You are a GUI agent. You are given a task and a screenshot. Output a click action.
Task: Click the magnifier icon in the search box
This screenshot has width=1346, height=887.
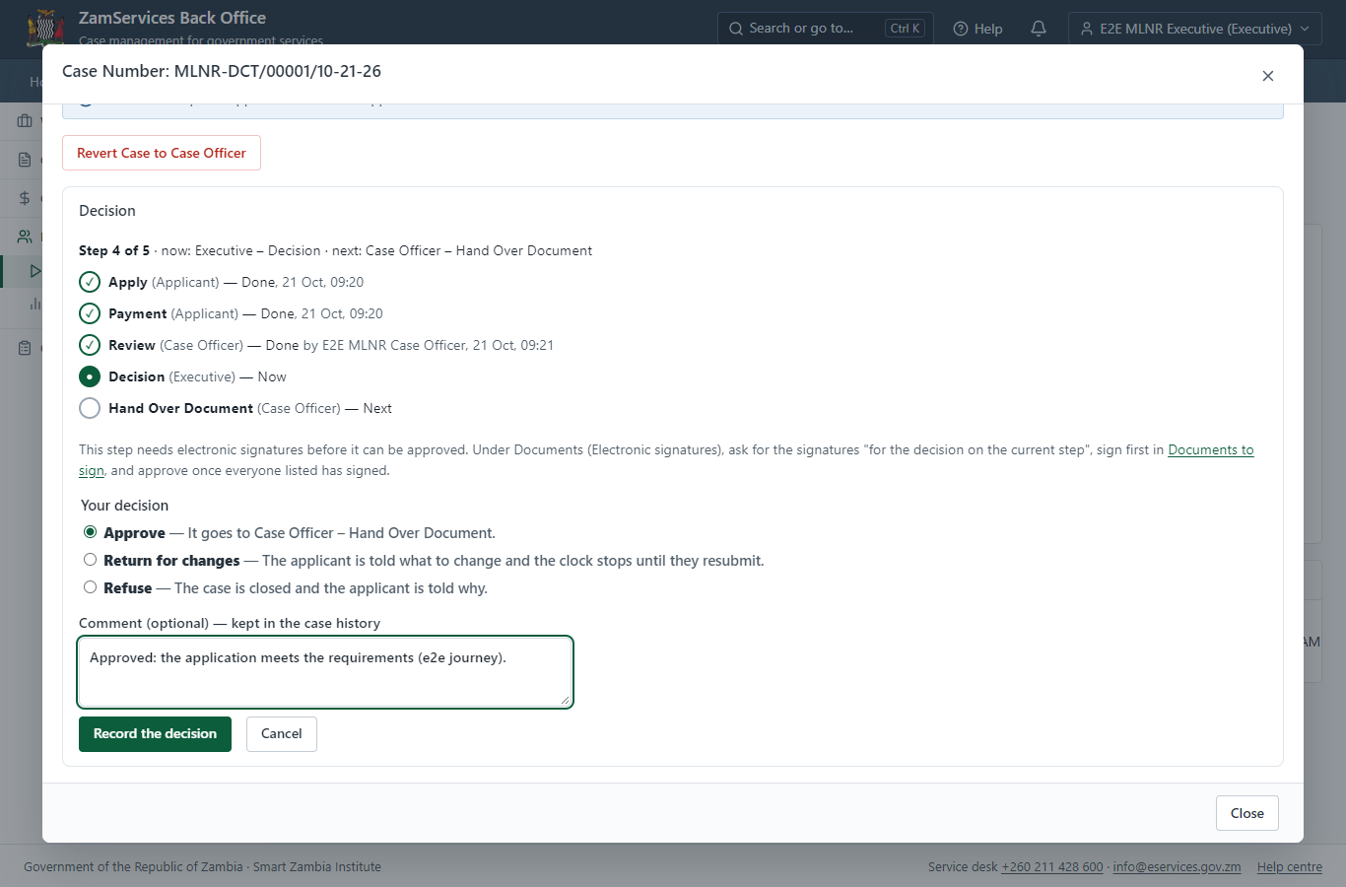(x=736, y=29)
